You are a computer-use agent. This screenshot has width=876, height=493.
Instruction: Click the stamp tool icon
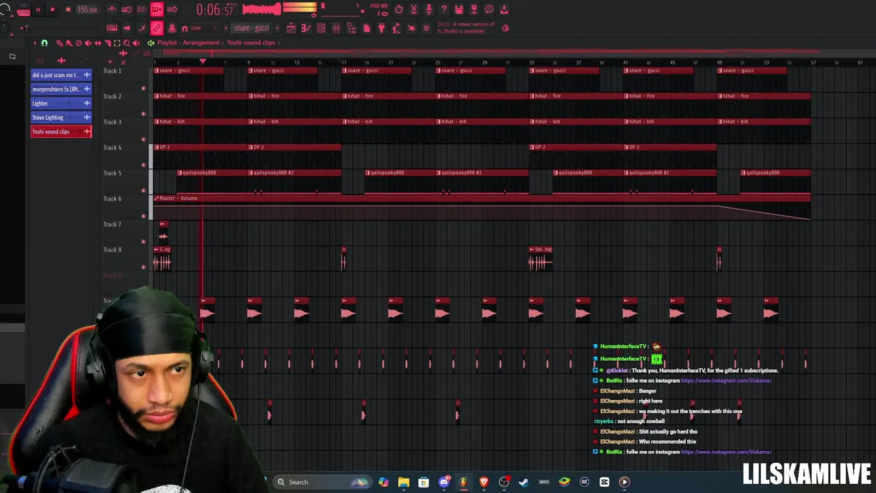pos(172,28)
